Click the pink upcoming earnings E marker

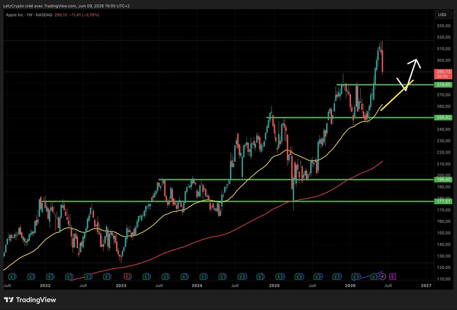coord(393,276)
